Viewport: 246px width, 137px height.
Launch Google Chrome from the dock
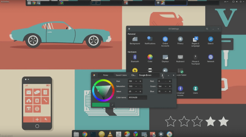click(x=85, y=134)
